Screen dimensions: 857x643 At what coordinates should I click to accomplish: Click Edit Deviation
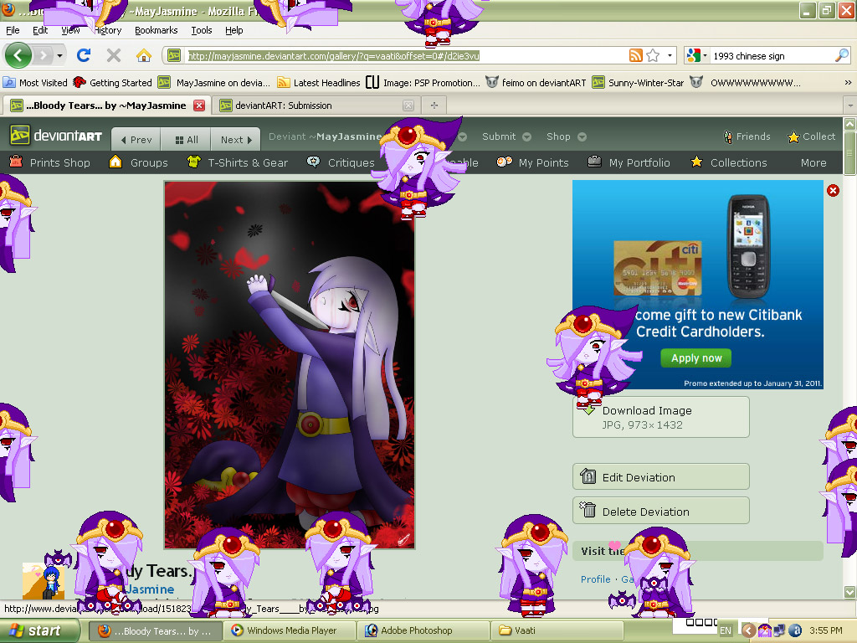point(661,476)
